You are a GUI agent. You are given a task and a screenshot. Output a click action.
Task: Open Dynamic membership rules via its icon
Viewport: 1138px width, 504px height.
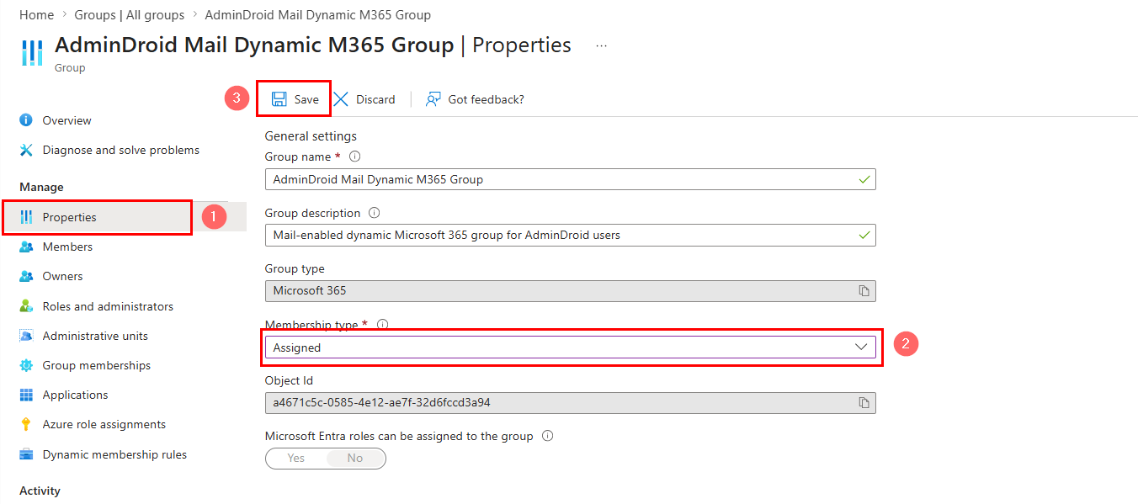tap(26, 454)
